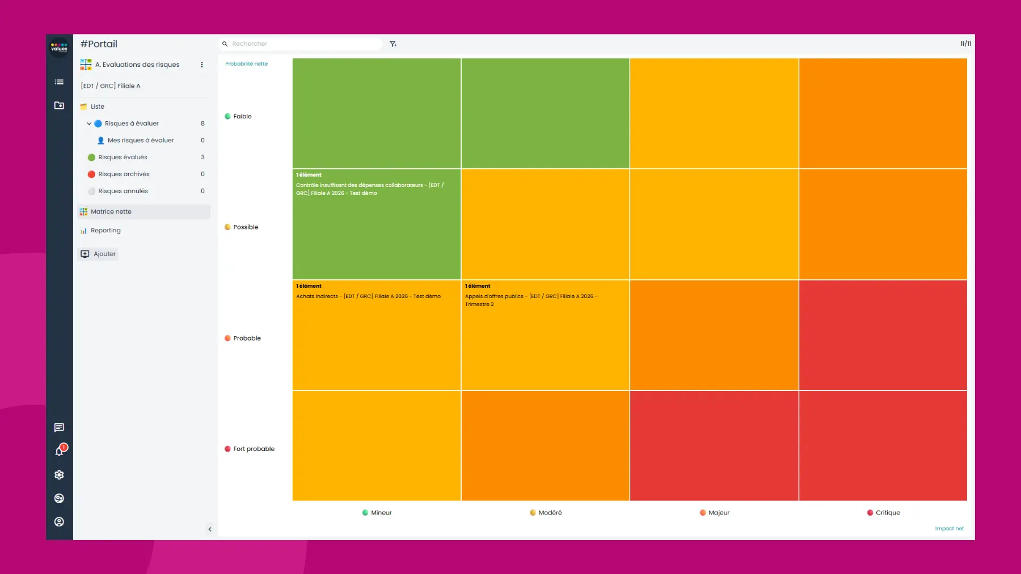Viewport: 1021px width, 574px height.
Task: Open the messages chat icon in sidebar
Action: (58, 427)
